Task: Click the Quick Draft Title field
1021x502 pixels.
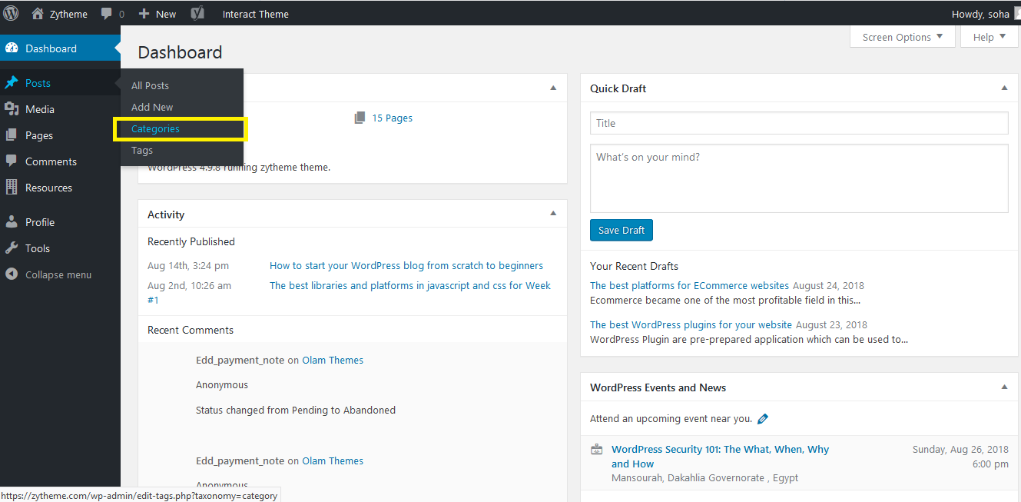Action: point(799,123)
